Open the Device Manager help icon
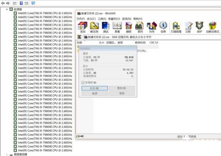The width and height of the screenshot is (221, 156). pyautogui.click(x=21, y=3)
